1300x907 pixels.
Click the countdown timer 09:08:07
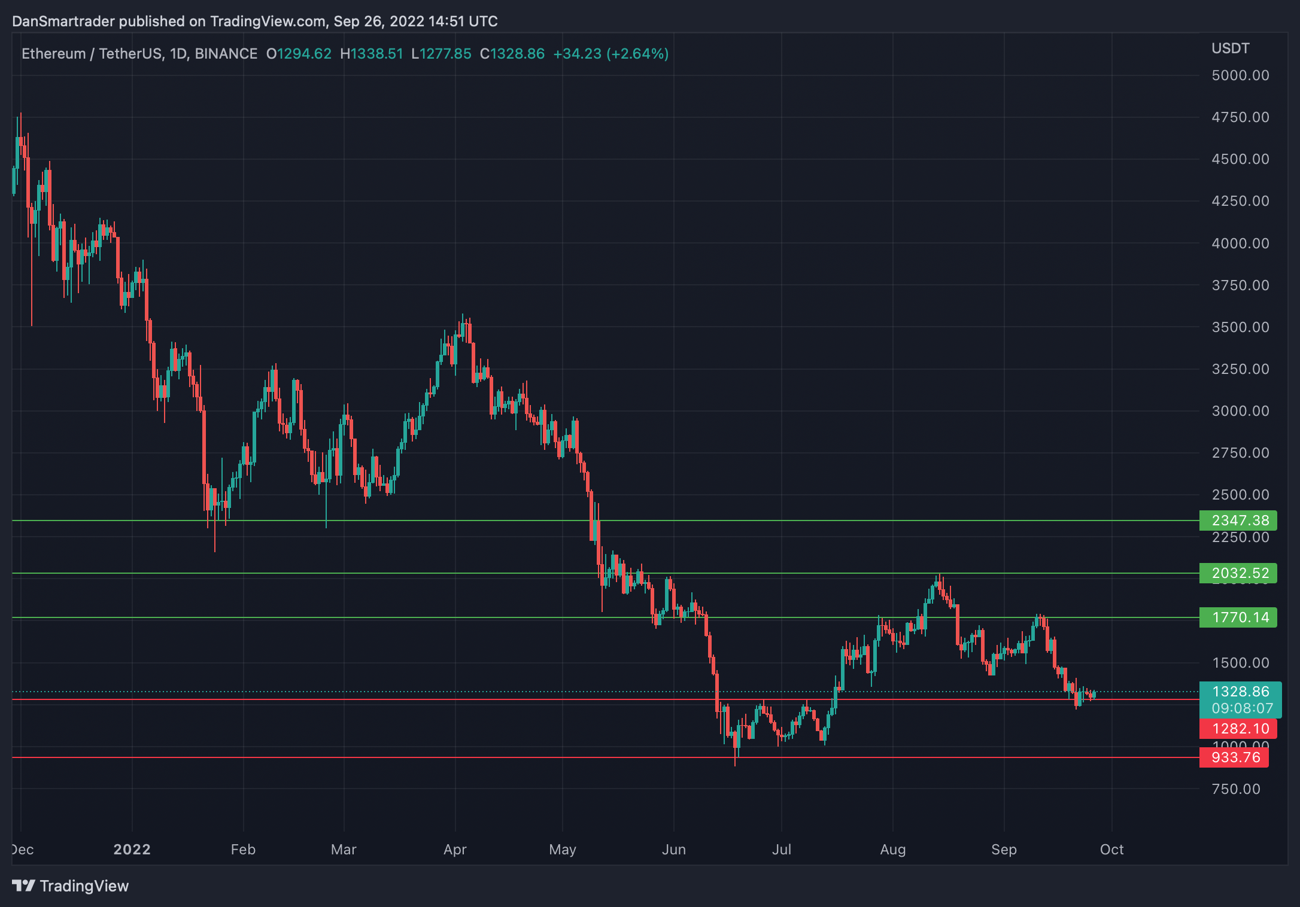[1242, 709]
